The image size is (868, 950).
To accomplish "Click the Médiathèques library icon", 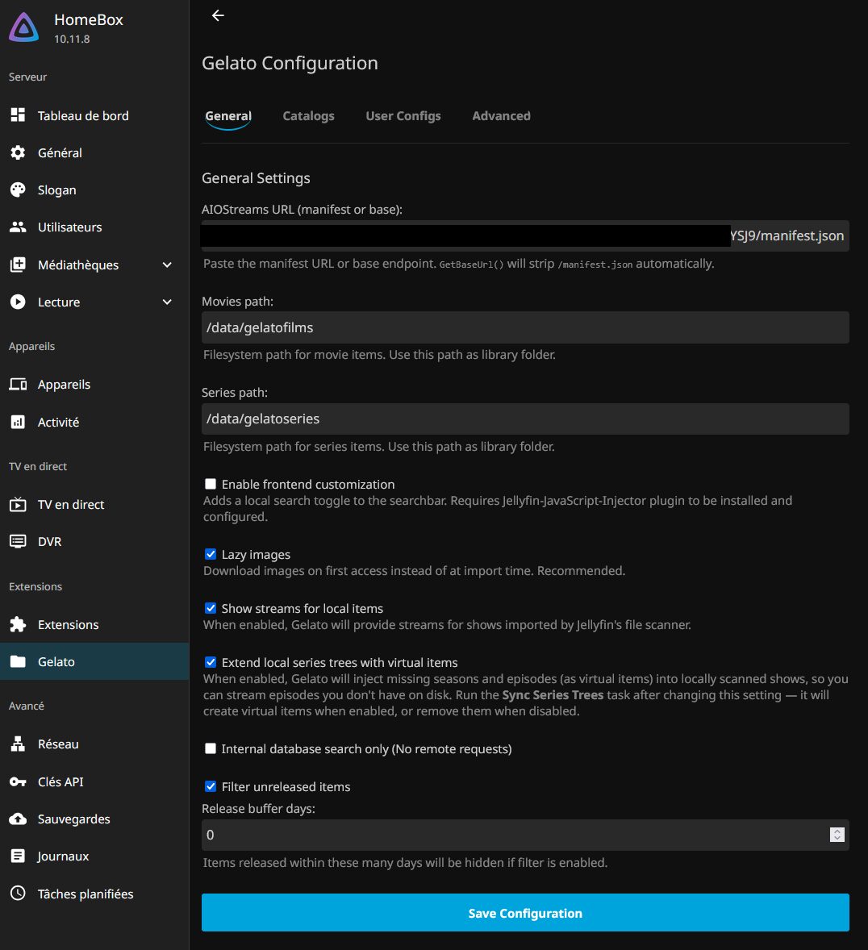I will [x=19, y=265].
